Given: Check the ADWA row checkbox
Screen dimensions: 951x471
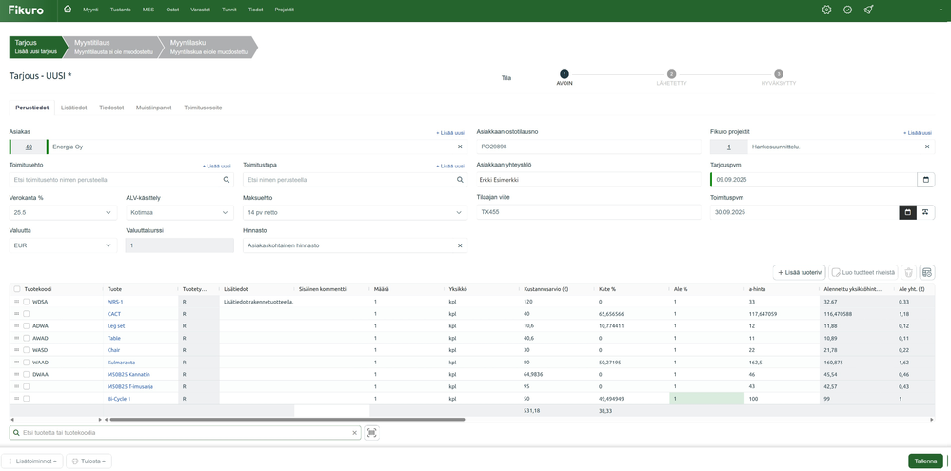Looking at the screenshot, I should (26, 325).
